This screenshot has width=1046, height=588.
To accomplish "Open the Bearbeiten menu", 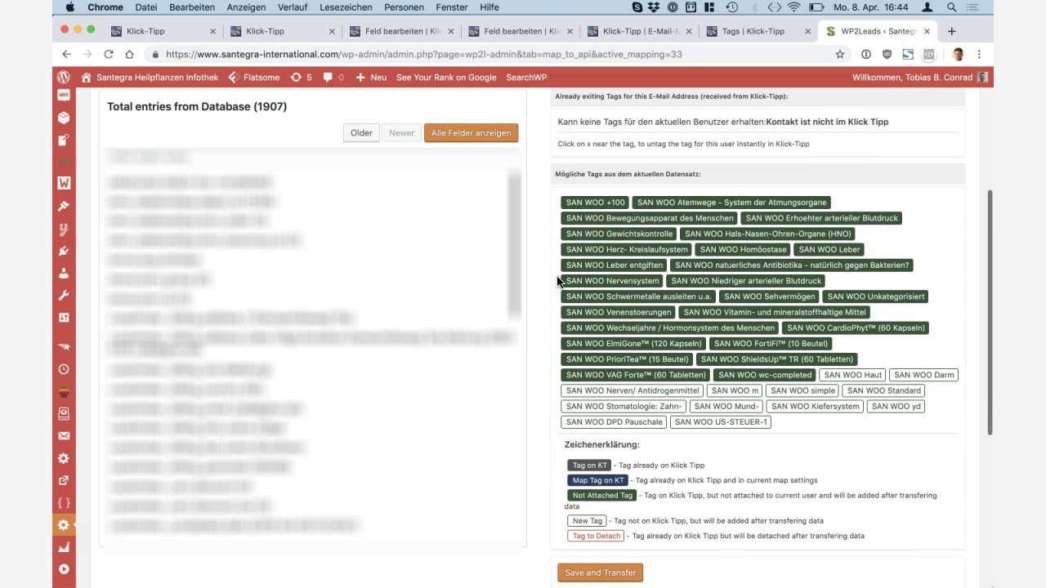I will tap(192, 7).
